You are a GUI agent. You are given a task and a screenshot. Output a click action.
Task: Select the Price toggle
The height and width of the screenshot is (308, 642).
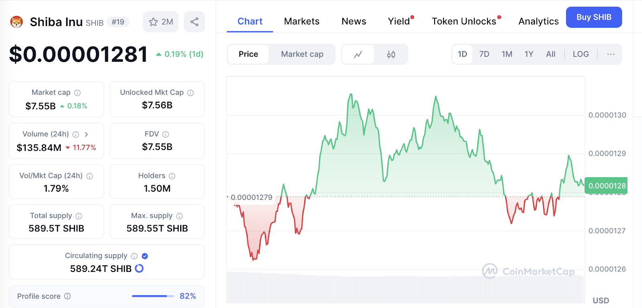coord(248,54)
